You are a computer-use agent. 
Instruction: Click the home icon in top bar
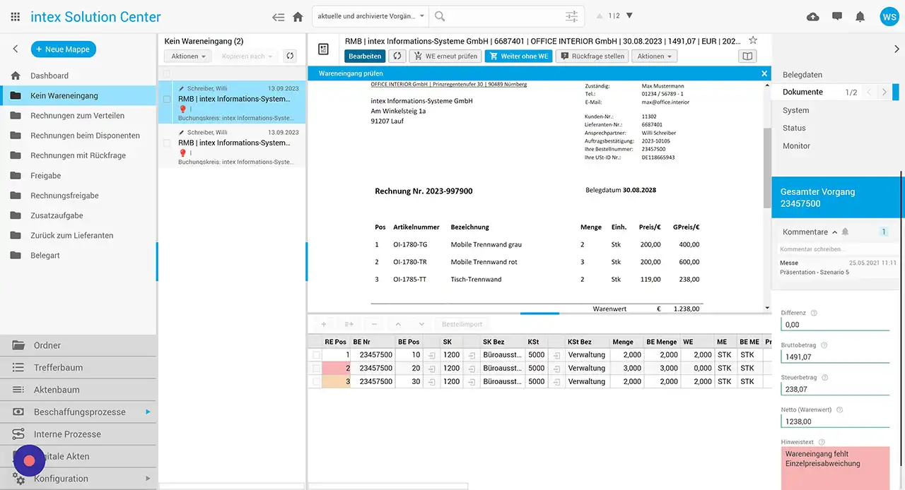pos(298,16)
